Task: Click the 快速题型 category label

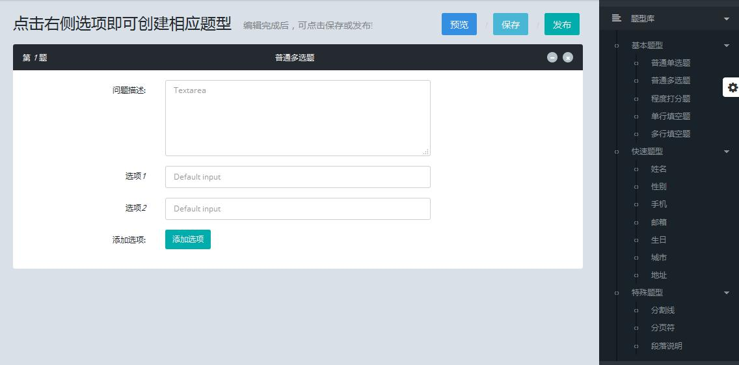Action: (x=647, y=152)
